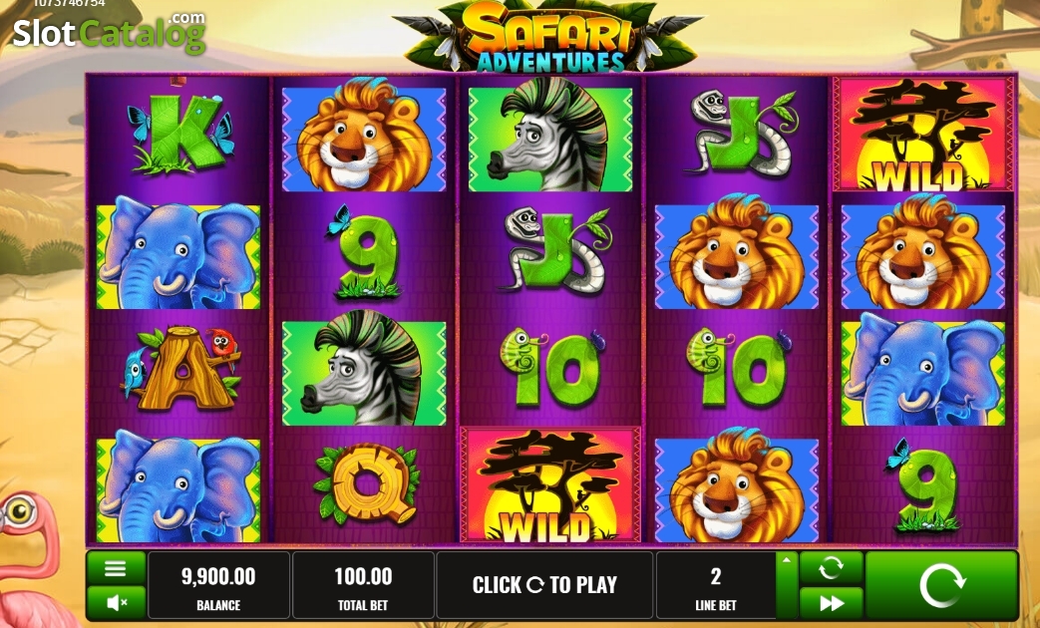Click the Line Bet value field

point(716,585)
